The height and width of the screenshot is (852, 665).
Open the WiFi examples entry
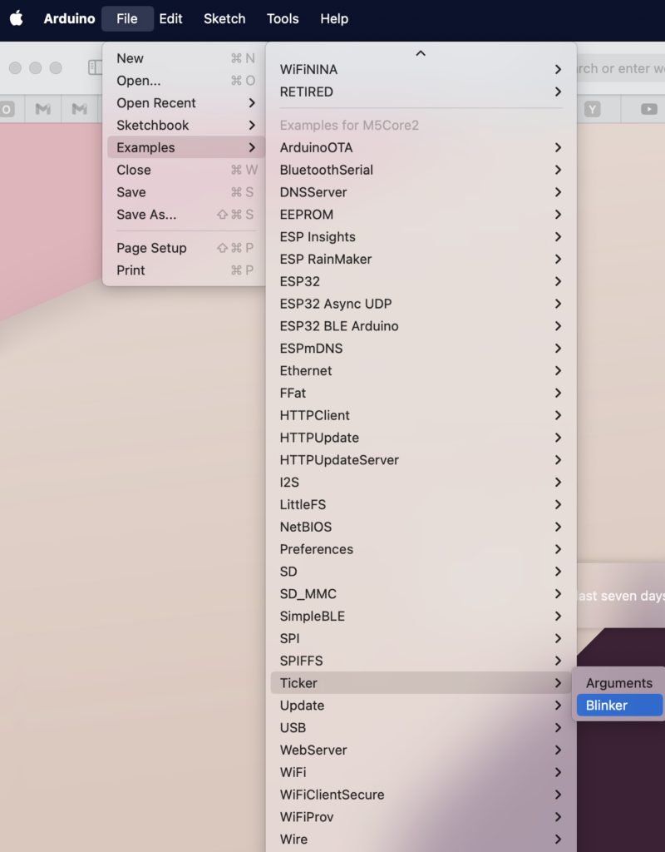[x=421, y=771]
